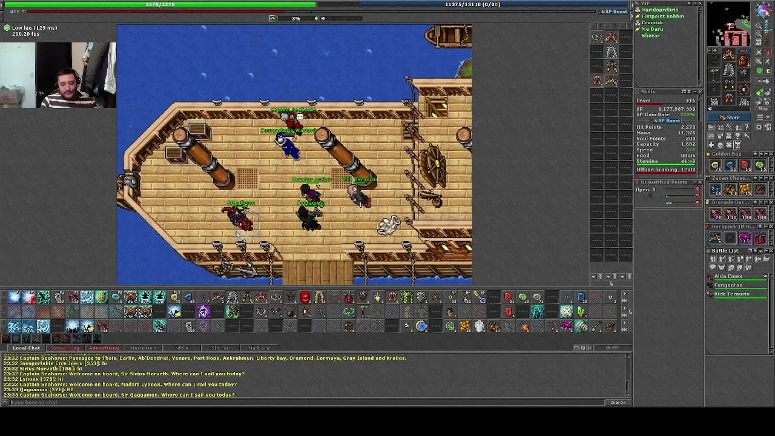Toggle the Chat On button
This screenshot has width=775, height=436.
618,402
